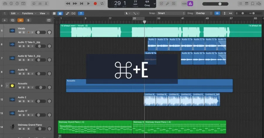Select the blue Acoustic region

[x=149, y=86]
